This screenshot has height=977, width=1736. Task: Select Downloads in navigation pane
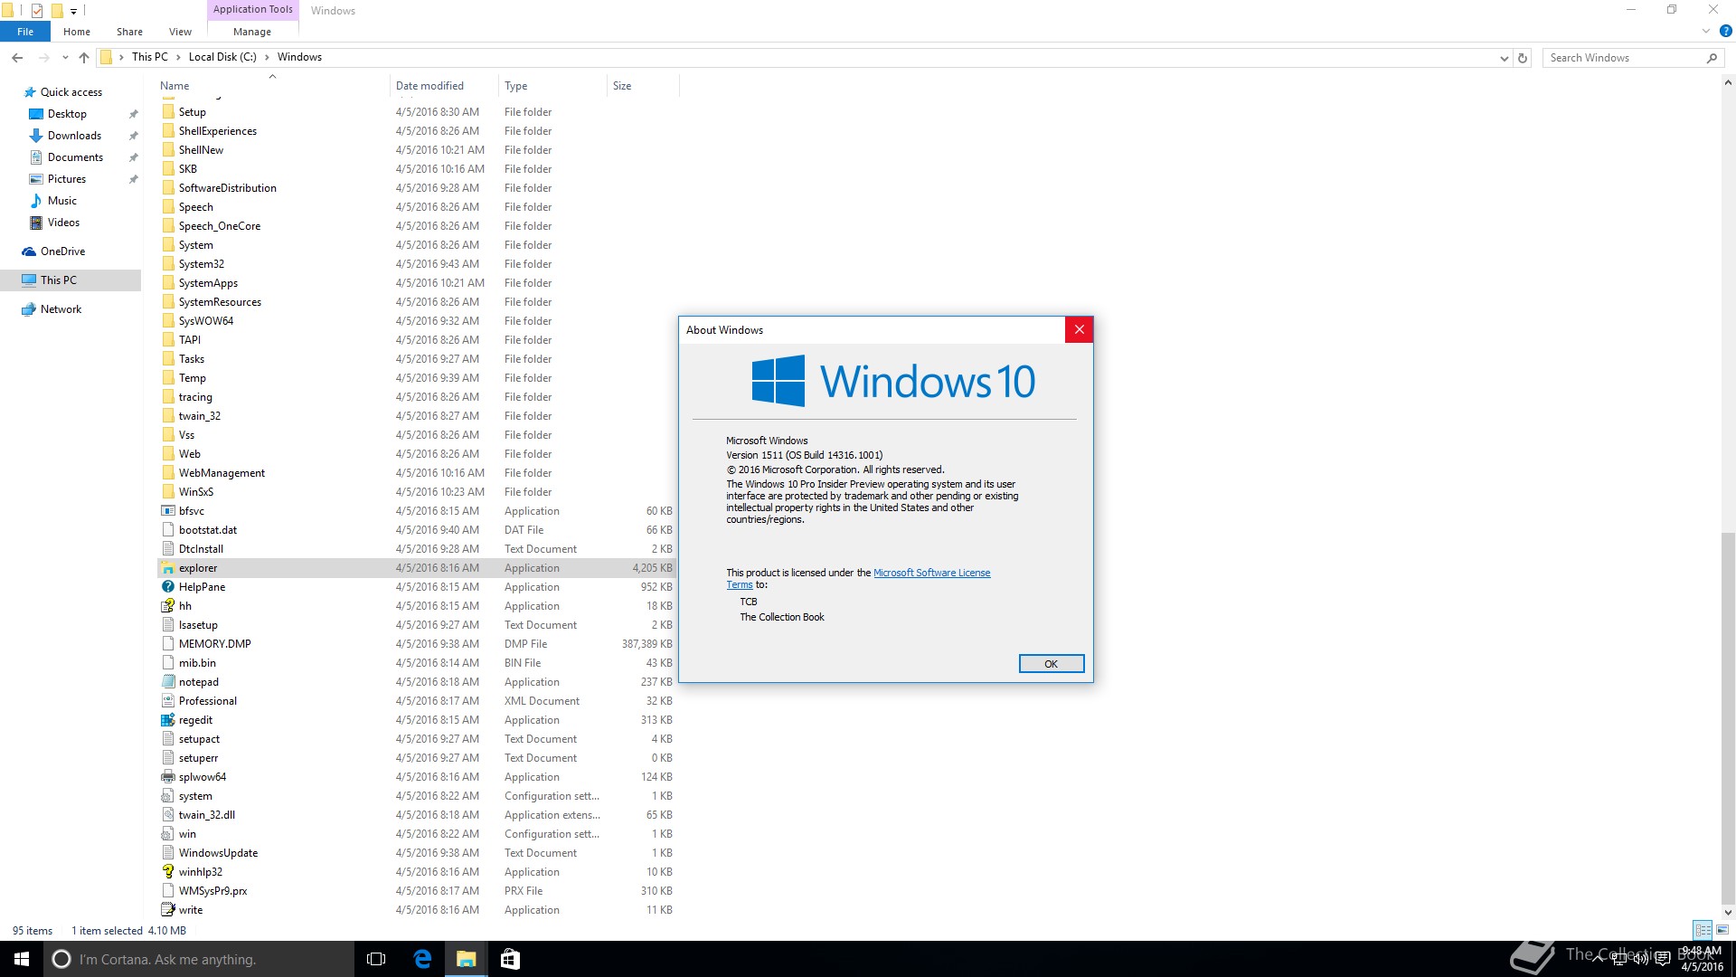[74, 136]
